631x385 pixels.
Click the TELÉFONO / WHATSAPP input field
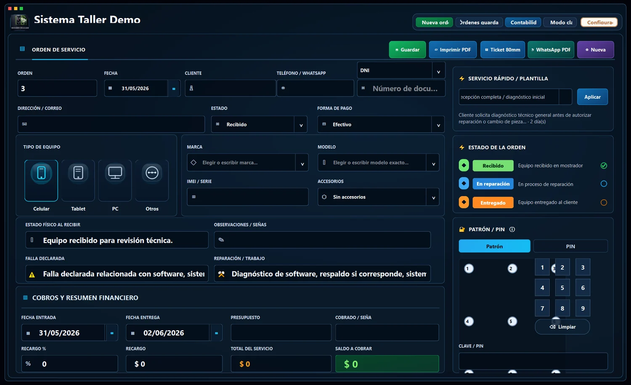tap(315, 88)
